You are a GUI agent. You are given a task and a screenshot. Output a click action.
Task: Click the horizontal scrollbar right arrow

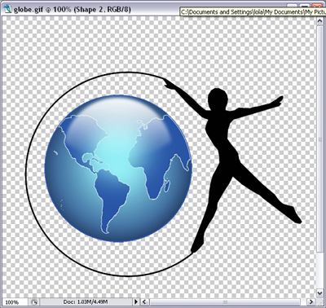click(311, 301)
